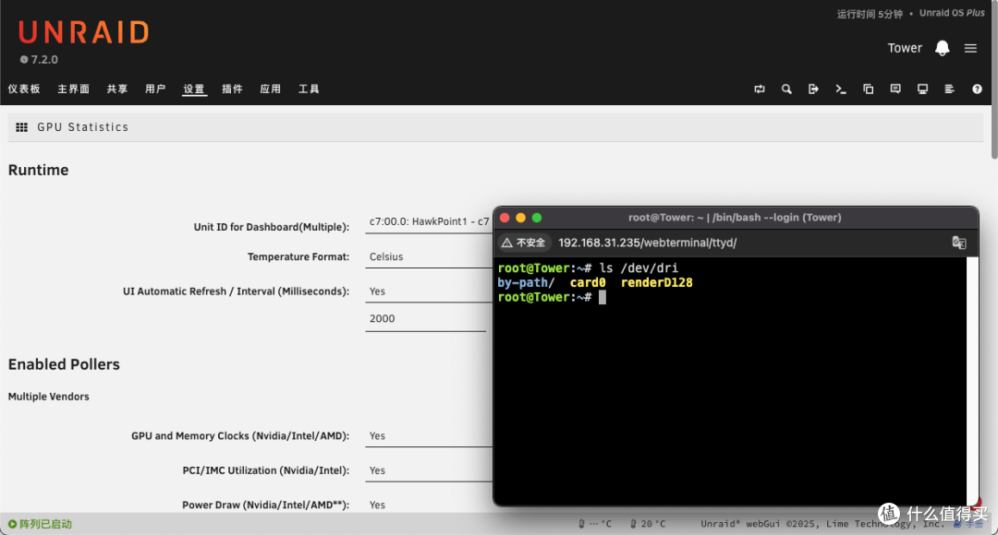The height and width of the screenshot is (535, 998).
Task: Click the two-arrow loop icon in the toolbar
Action: click(x=760, y=89)
